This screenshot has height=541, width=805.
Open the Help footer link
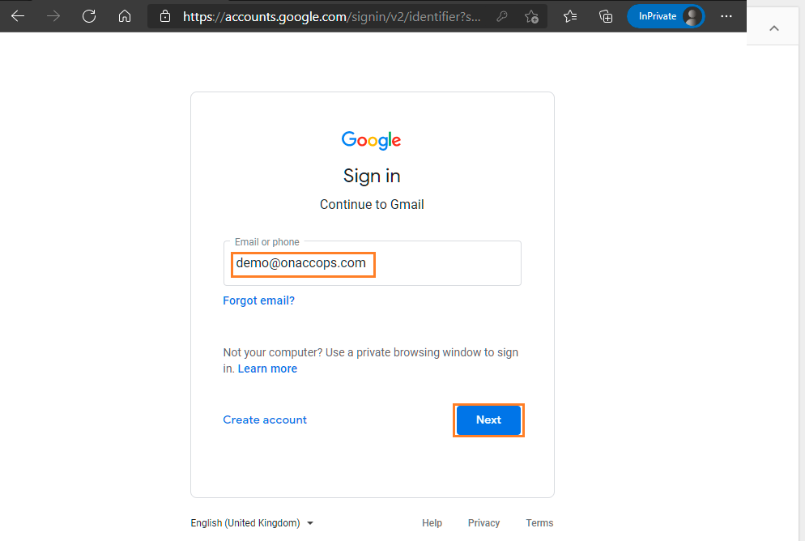432,523
